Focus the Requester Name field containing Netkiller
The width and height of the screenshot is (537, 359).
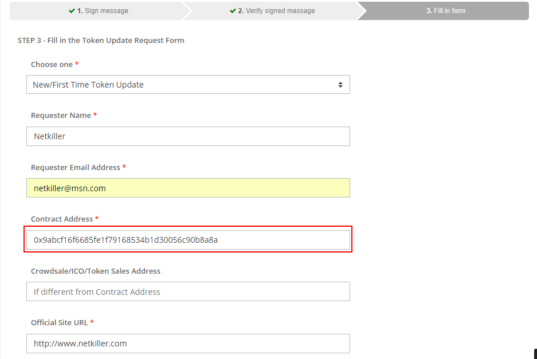[188, 136]
